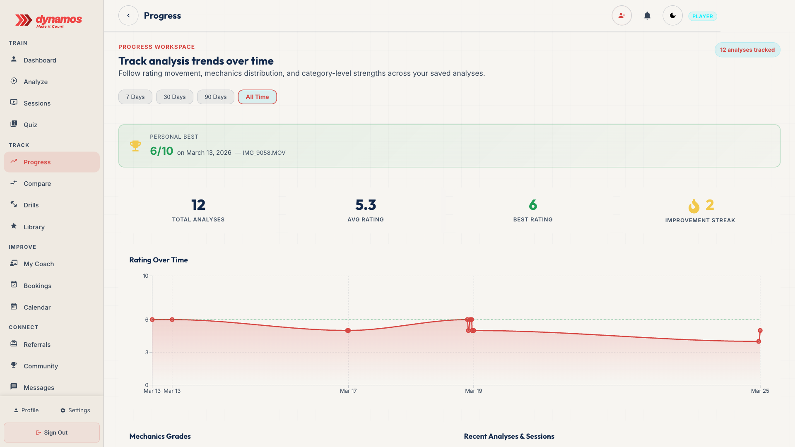Screen dimensions: 795x447
Task: Select the 30 Days range
Action: click(175, 97)
